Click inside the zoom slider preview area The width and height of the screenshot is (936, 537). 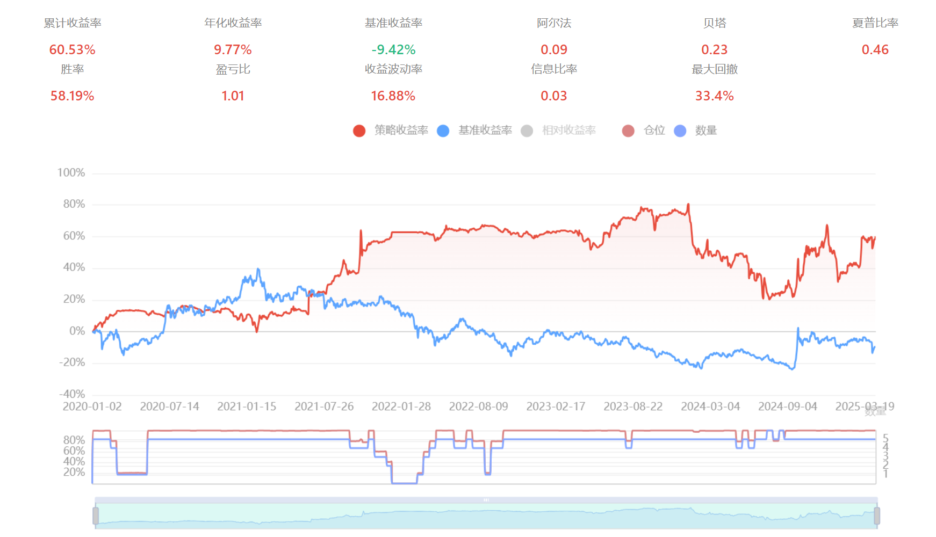[486, 517]
